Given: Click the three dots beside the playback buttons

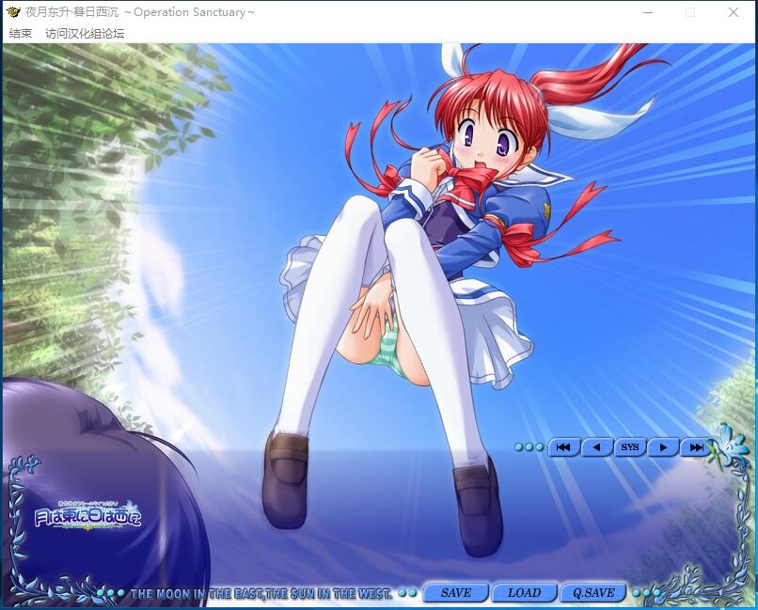Looking at the screenshot, I should tap(529, 447).
